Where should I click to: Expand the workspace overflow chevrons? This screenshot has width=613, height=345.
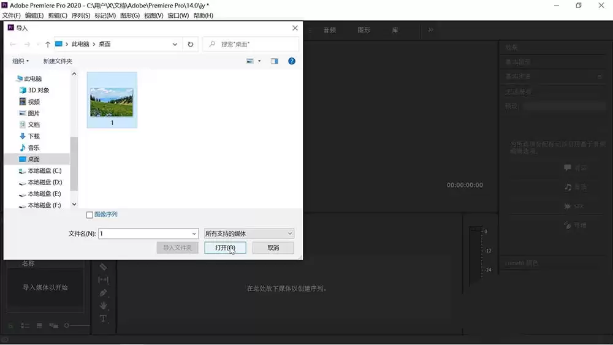430,30
